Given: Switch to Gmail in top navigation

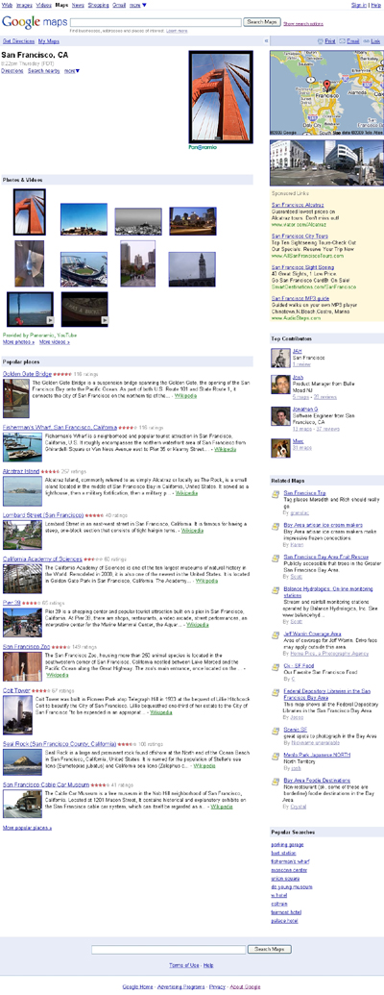Looking at the screenshot, I should click(119, 5).
